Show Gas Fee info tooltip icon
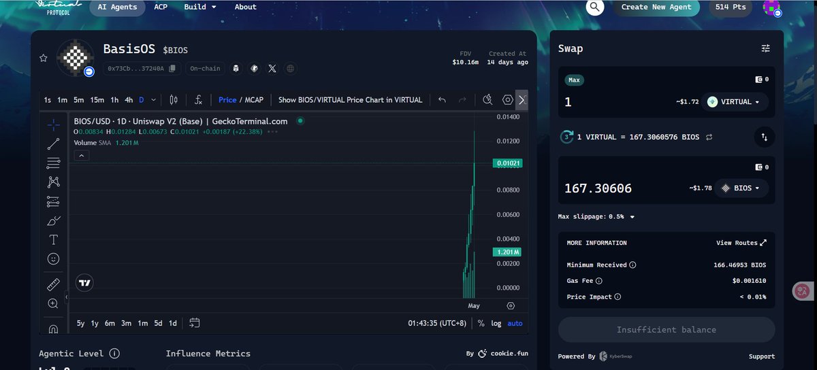 [x=599, y=280]
